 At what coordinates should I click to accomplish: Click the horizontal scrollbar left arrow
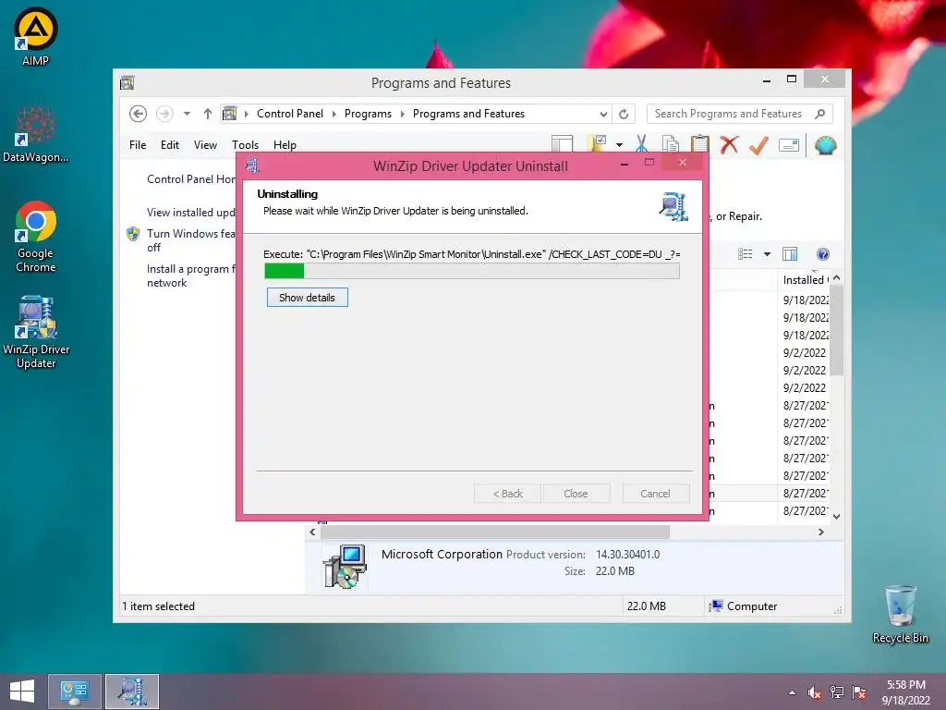pyautogui.click(x=312, y=532)
